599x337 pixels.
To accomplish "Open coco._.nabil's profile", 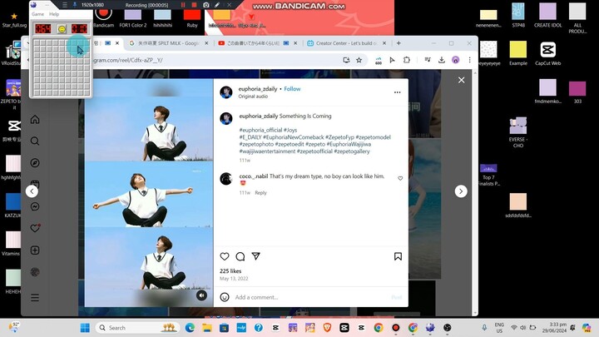I will coord(254,176).
